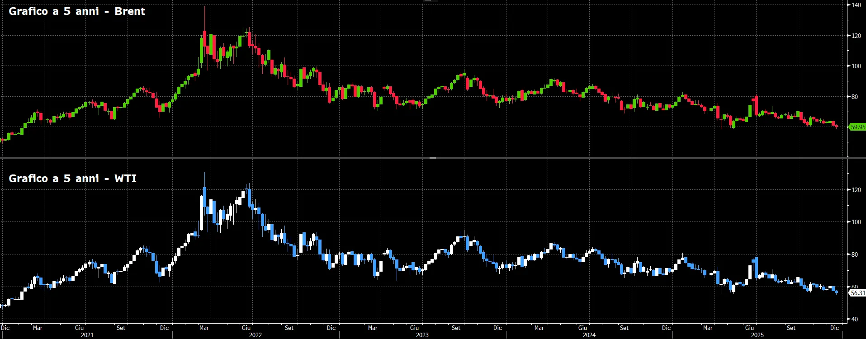
Task: Click the 'Grafico a 5 anni - WTI' title
Action: 72,179
